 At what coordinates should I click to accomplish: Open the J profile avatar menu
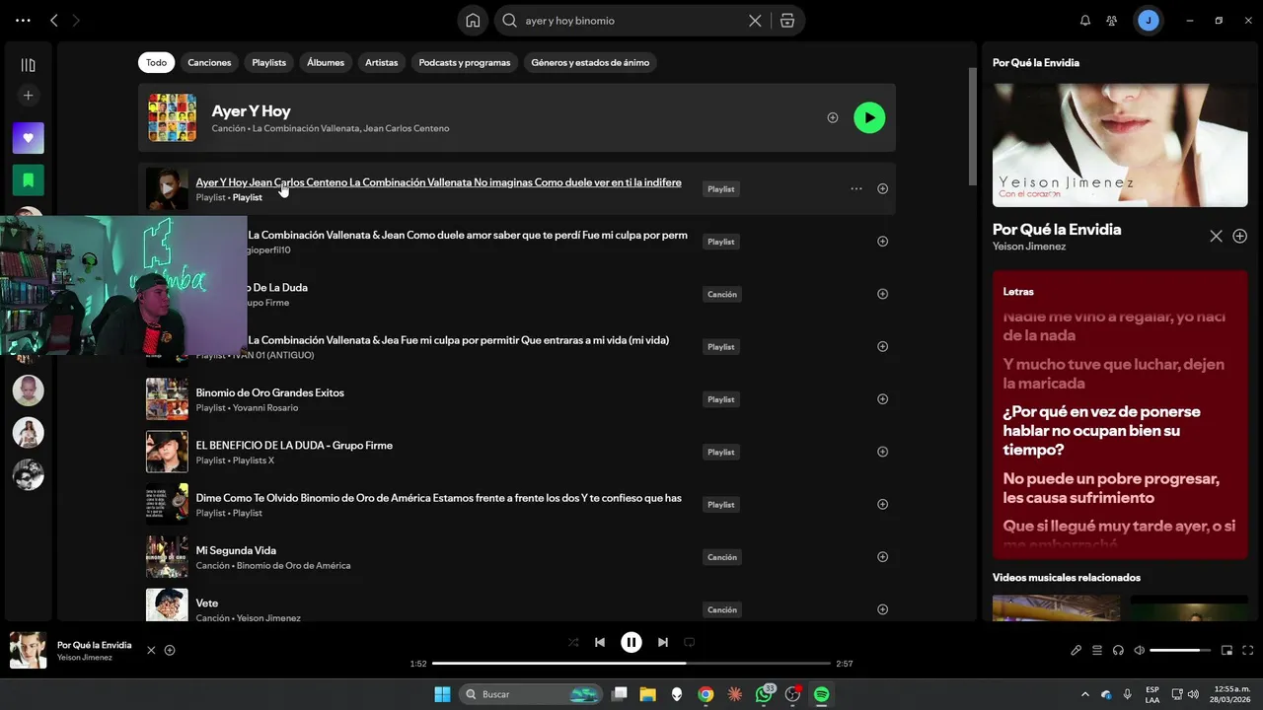(1148, 20)
